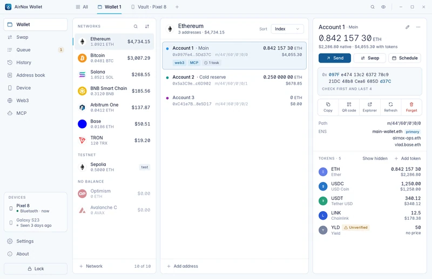Click the full address verification box

pyautogui.click(x=370, y=81)
